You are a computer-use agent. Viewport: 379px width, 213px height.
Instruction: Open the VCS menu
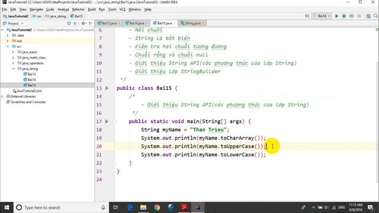123,9
